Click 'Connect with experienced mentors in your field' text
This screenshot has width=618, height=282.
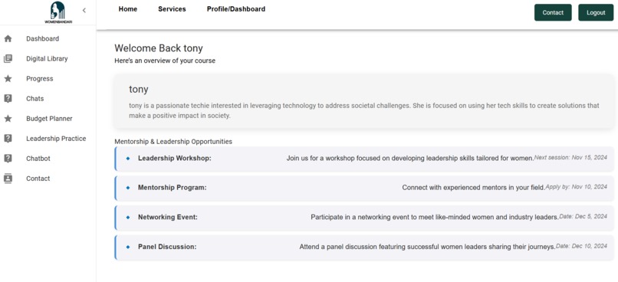point(473,188)
